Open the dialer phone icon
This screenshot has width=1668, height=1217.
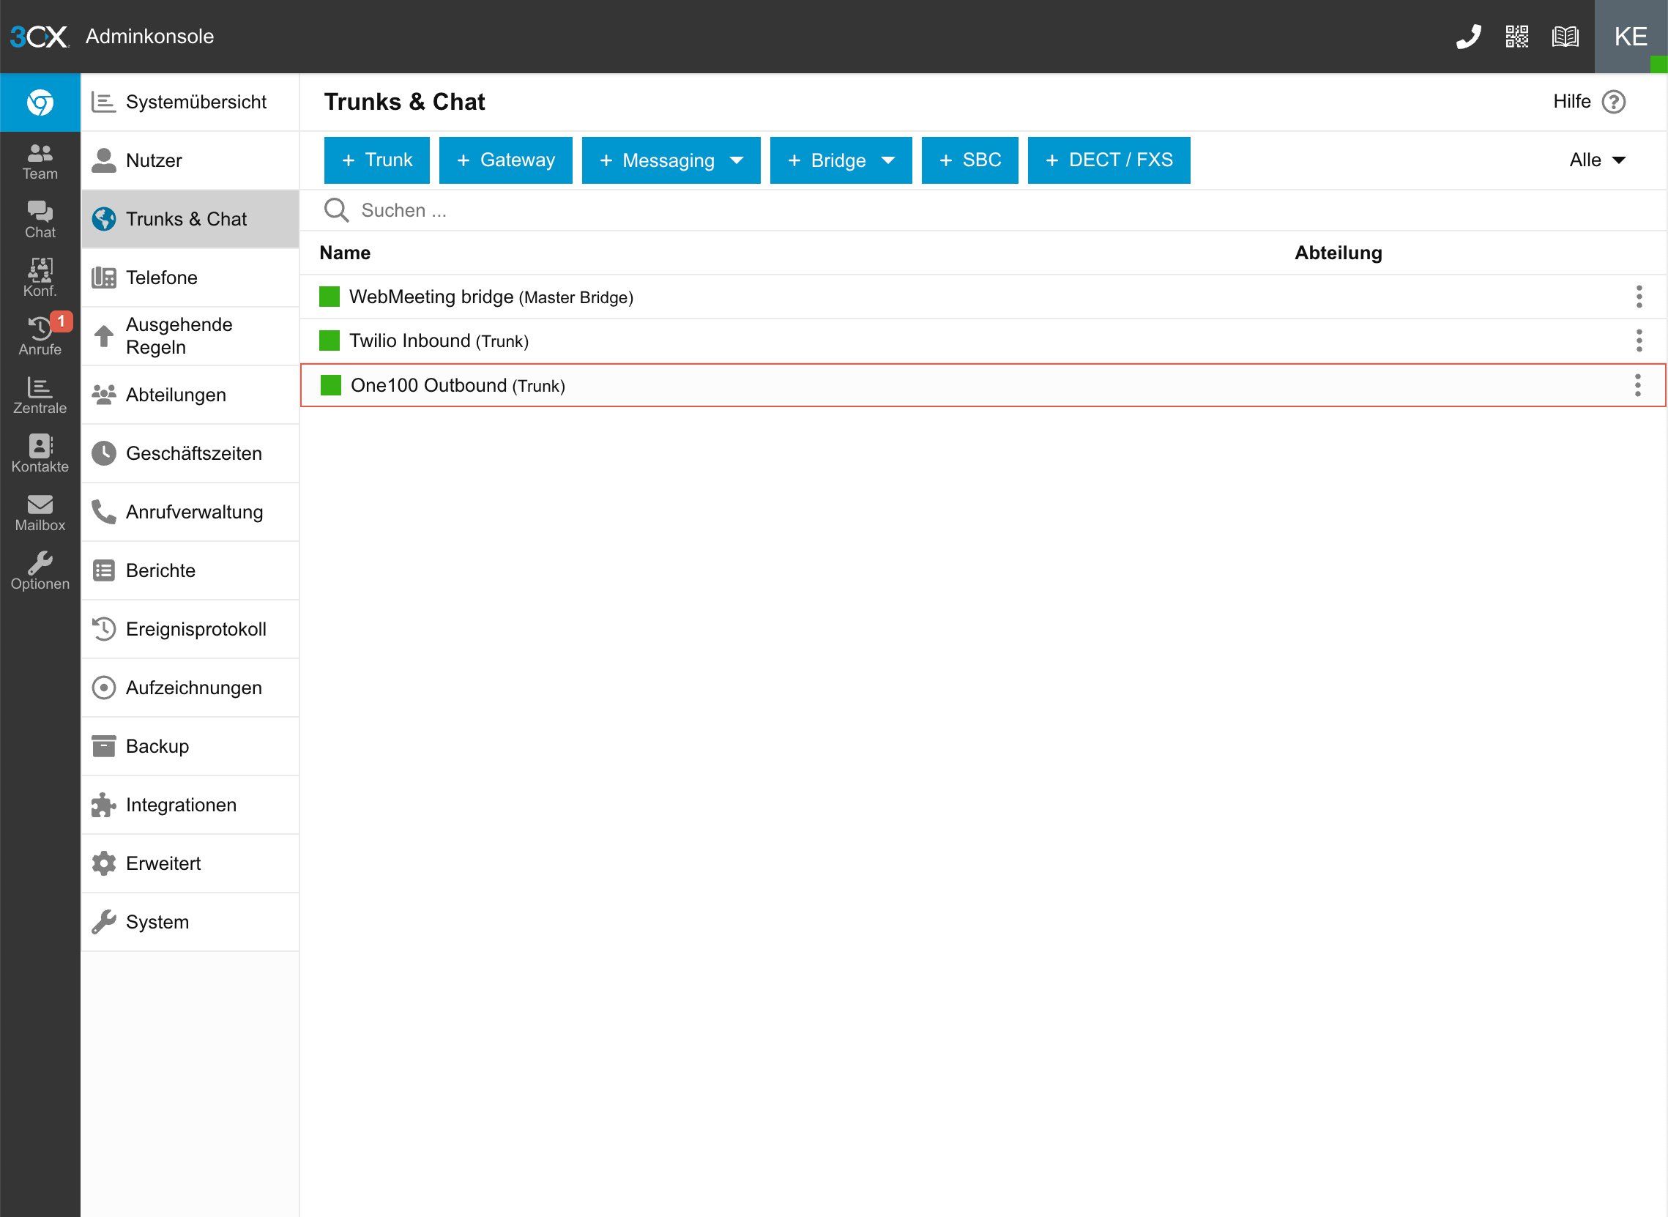[x=1468, y=36]
